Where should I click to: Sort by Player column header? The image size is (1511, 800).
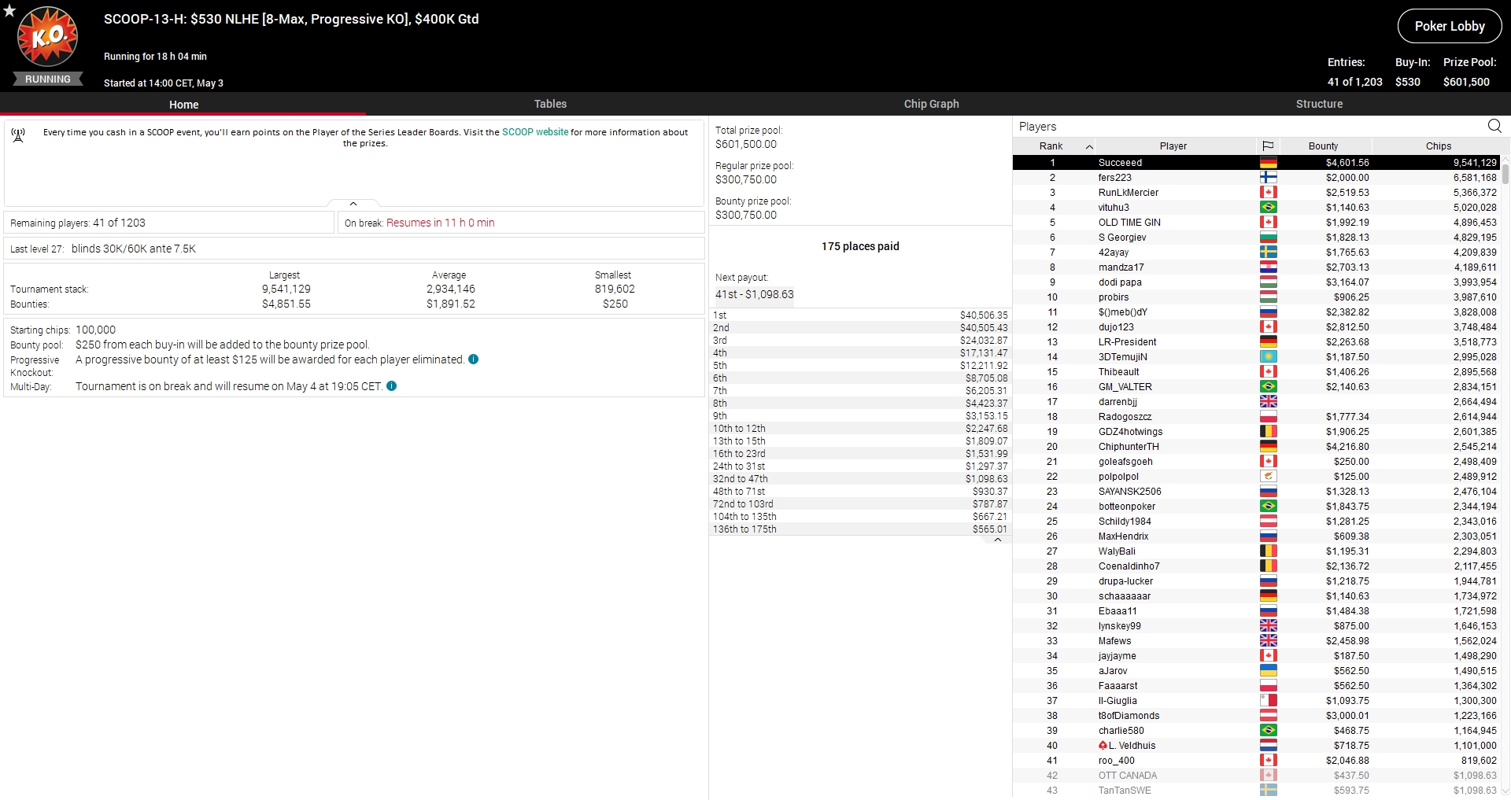[x=1173, y=146]
